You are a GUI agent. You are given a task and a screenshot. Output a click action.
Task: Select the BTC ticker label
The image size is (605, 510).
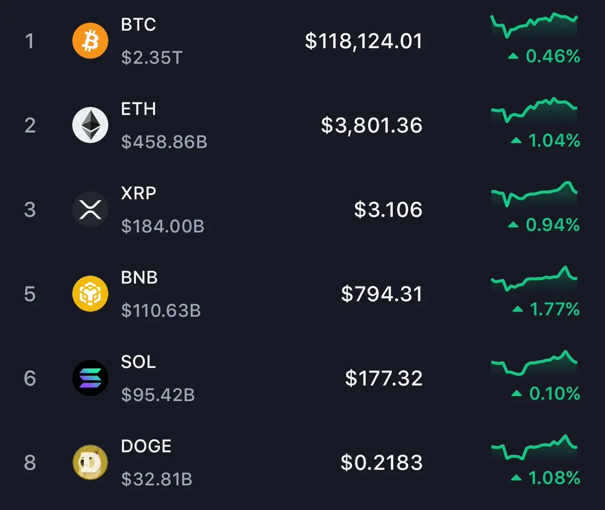[x=139, y=25]
